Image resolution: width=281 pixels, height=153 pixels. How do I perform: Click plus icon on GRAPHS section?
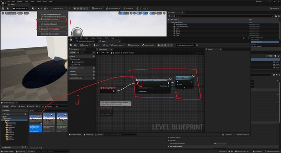93,56
